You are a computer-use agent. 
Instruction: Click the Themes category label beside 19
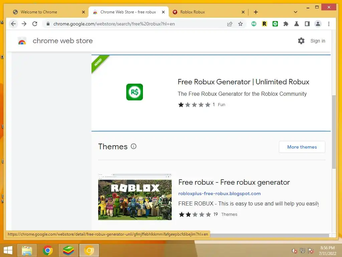tap(229, 215)
